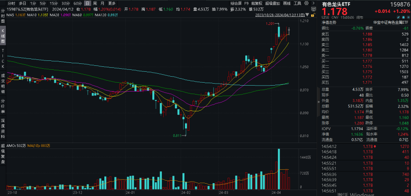Click the alert bell icon under price change

pyautogui.click(x=404, y=17)
